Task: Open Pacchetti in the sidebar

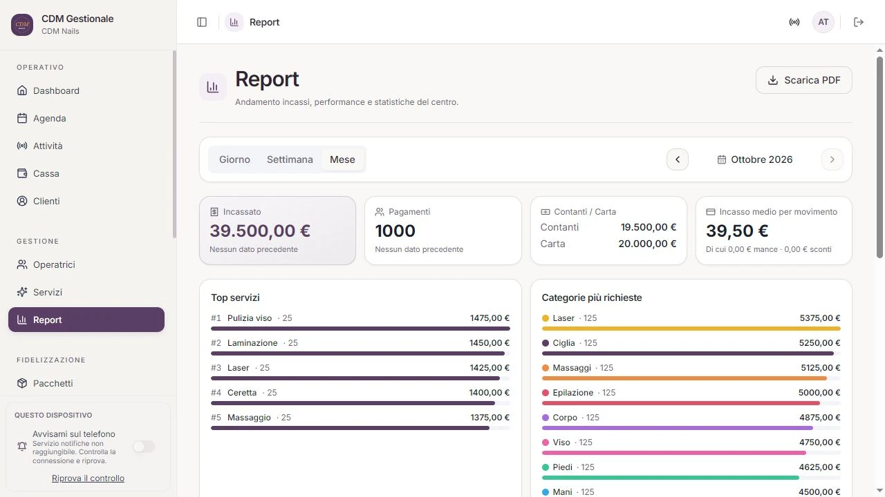Action: pos(86,383)
